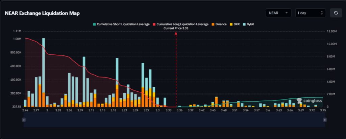Click the green short liquidation legend marker
Screen dimensions: 346x139
[x=94, y=25]
